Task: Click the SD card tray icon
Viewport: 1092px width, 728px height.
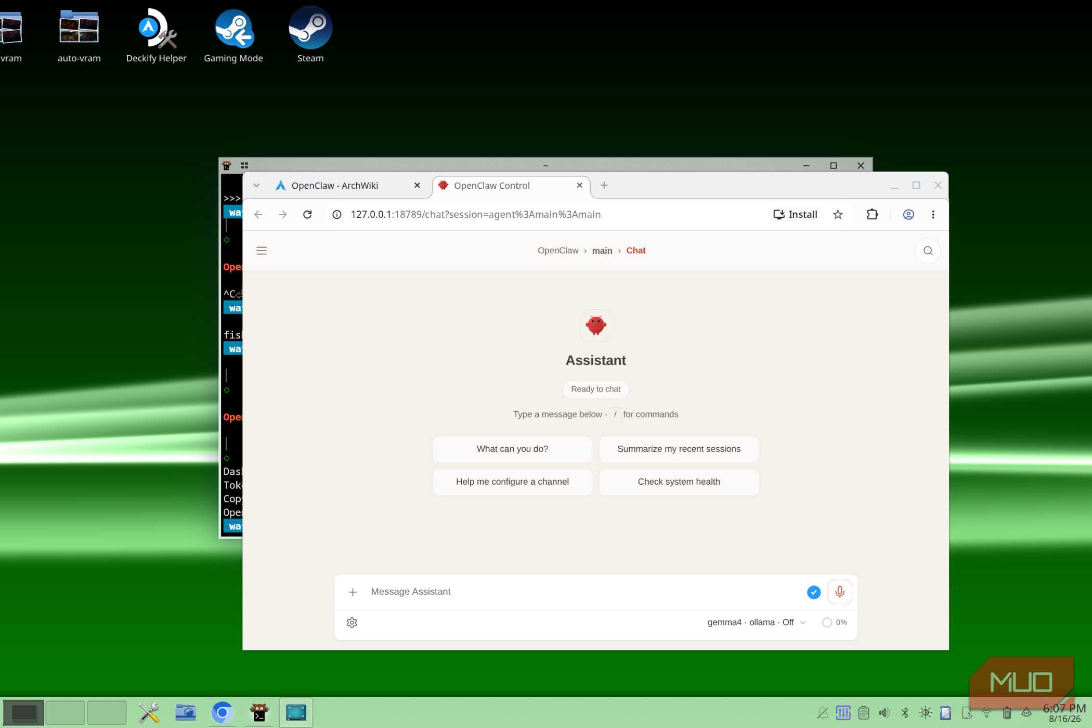Action: point(946,713)
